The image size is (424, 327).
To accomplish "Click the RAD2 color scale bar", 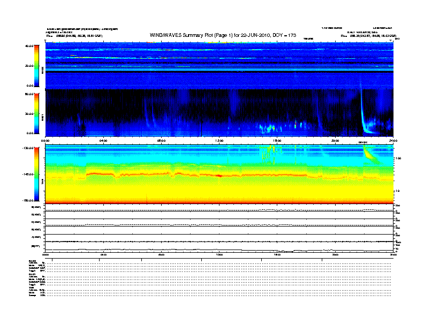I will 36,66.
